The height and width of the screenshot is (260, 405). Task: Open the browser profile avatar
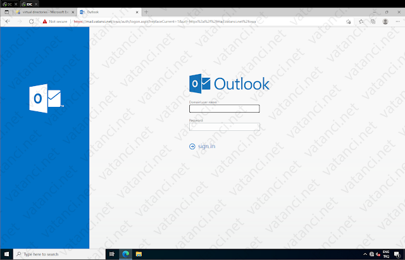[x=385, y=22]
